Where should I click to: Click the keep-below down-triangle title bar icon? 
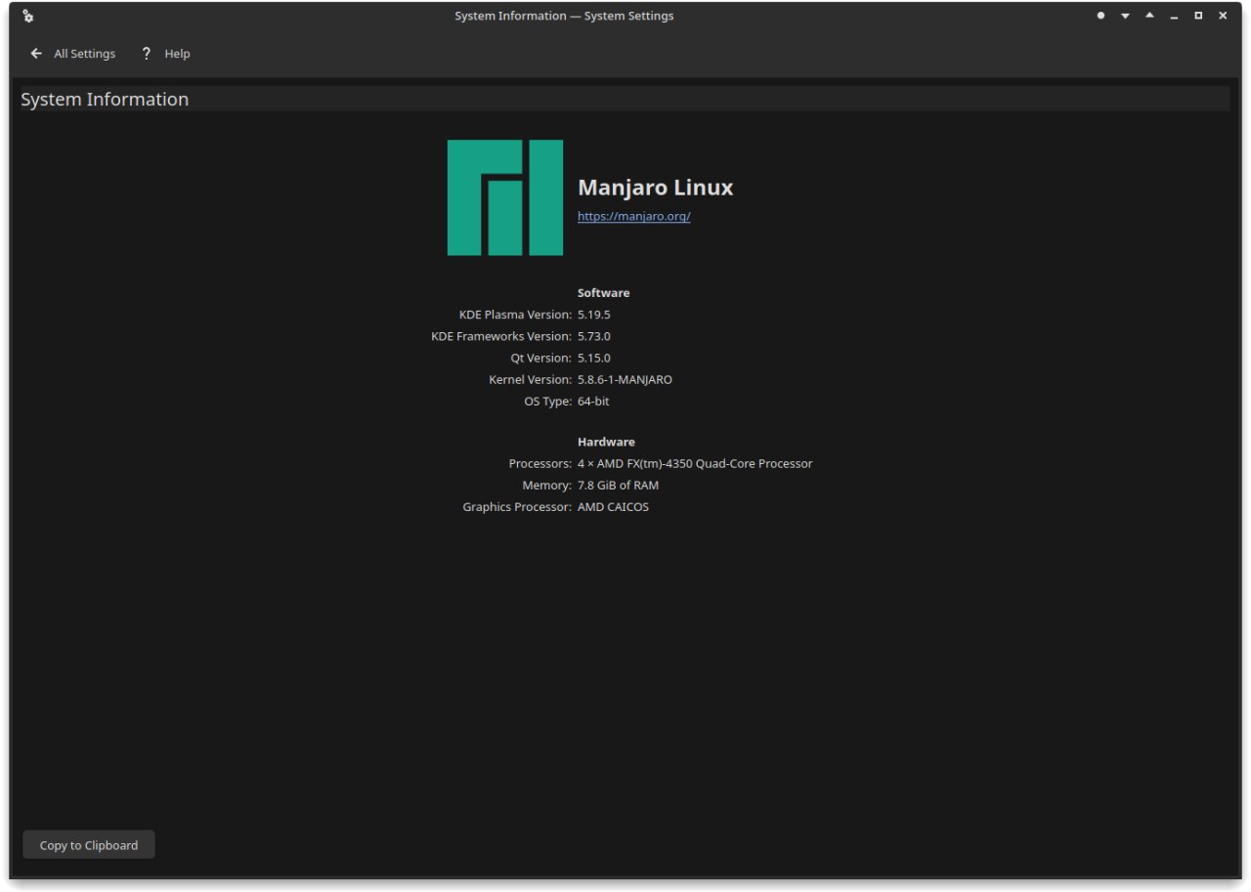pos(1125,16)
